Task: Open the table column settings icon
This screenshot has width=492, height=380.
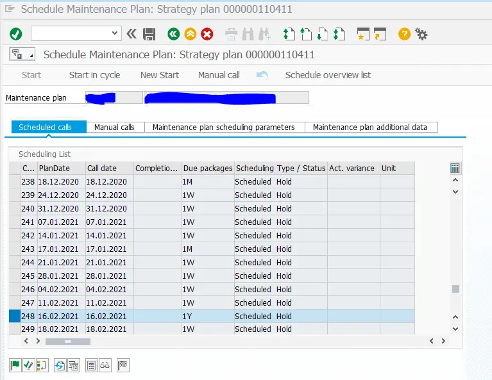Action: click(455, 169)
